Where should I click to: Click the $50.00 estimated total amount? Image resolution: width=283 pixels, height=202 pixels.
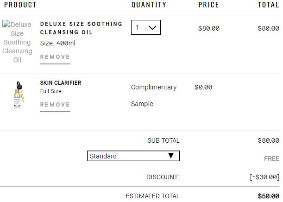[269, 196]
